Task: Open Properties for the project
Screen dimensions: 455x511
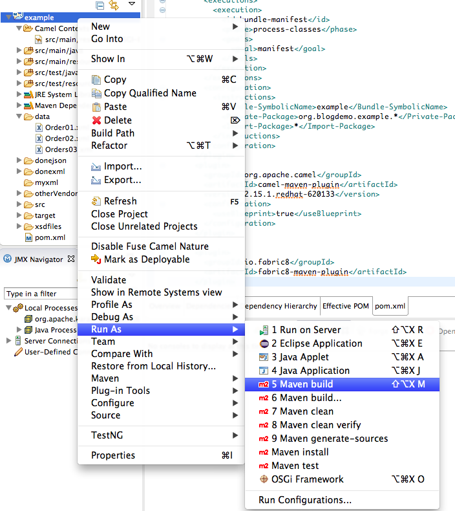Action: point(161,455)
